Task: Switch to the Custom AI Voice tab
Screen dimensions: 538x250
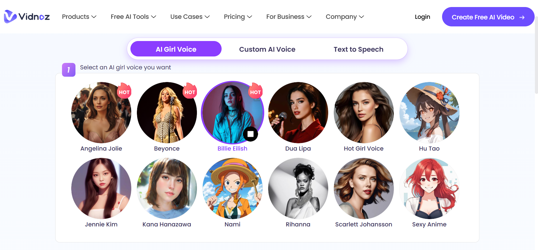Action: click(x=267, y=49)
